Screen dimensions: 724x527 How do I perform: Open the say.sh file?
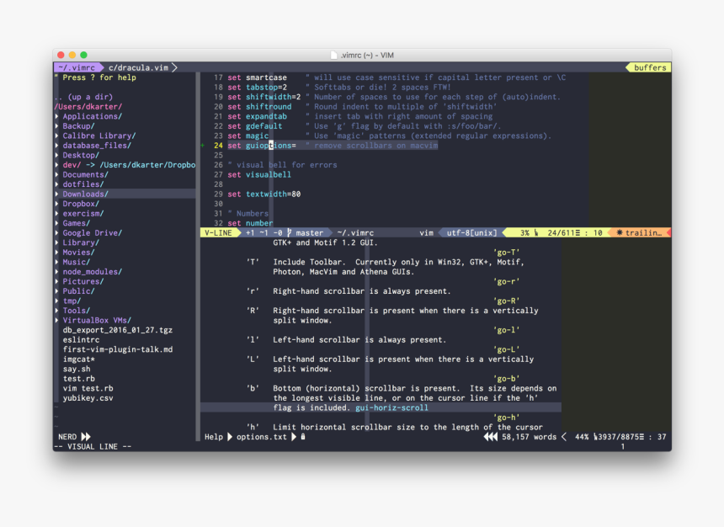pos(76,369)
